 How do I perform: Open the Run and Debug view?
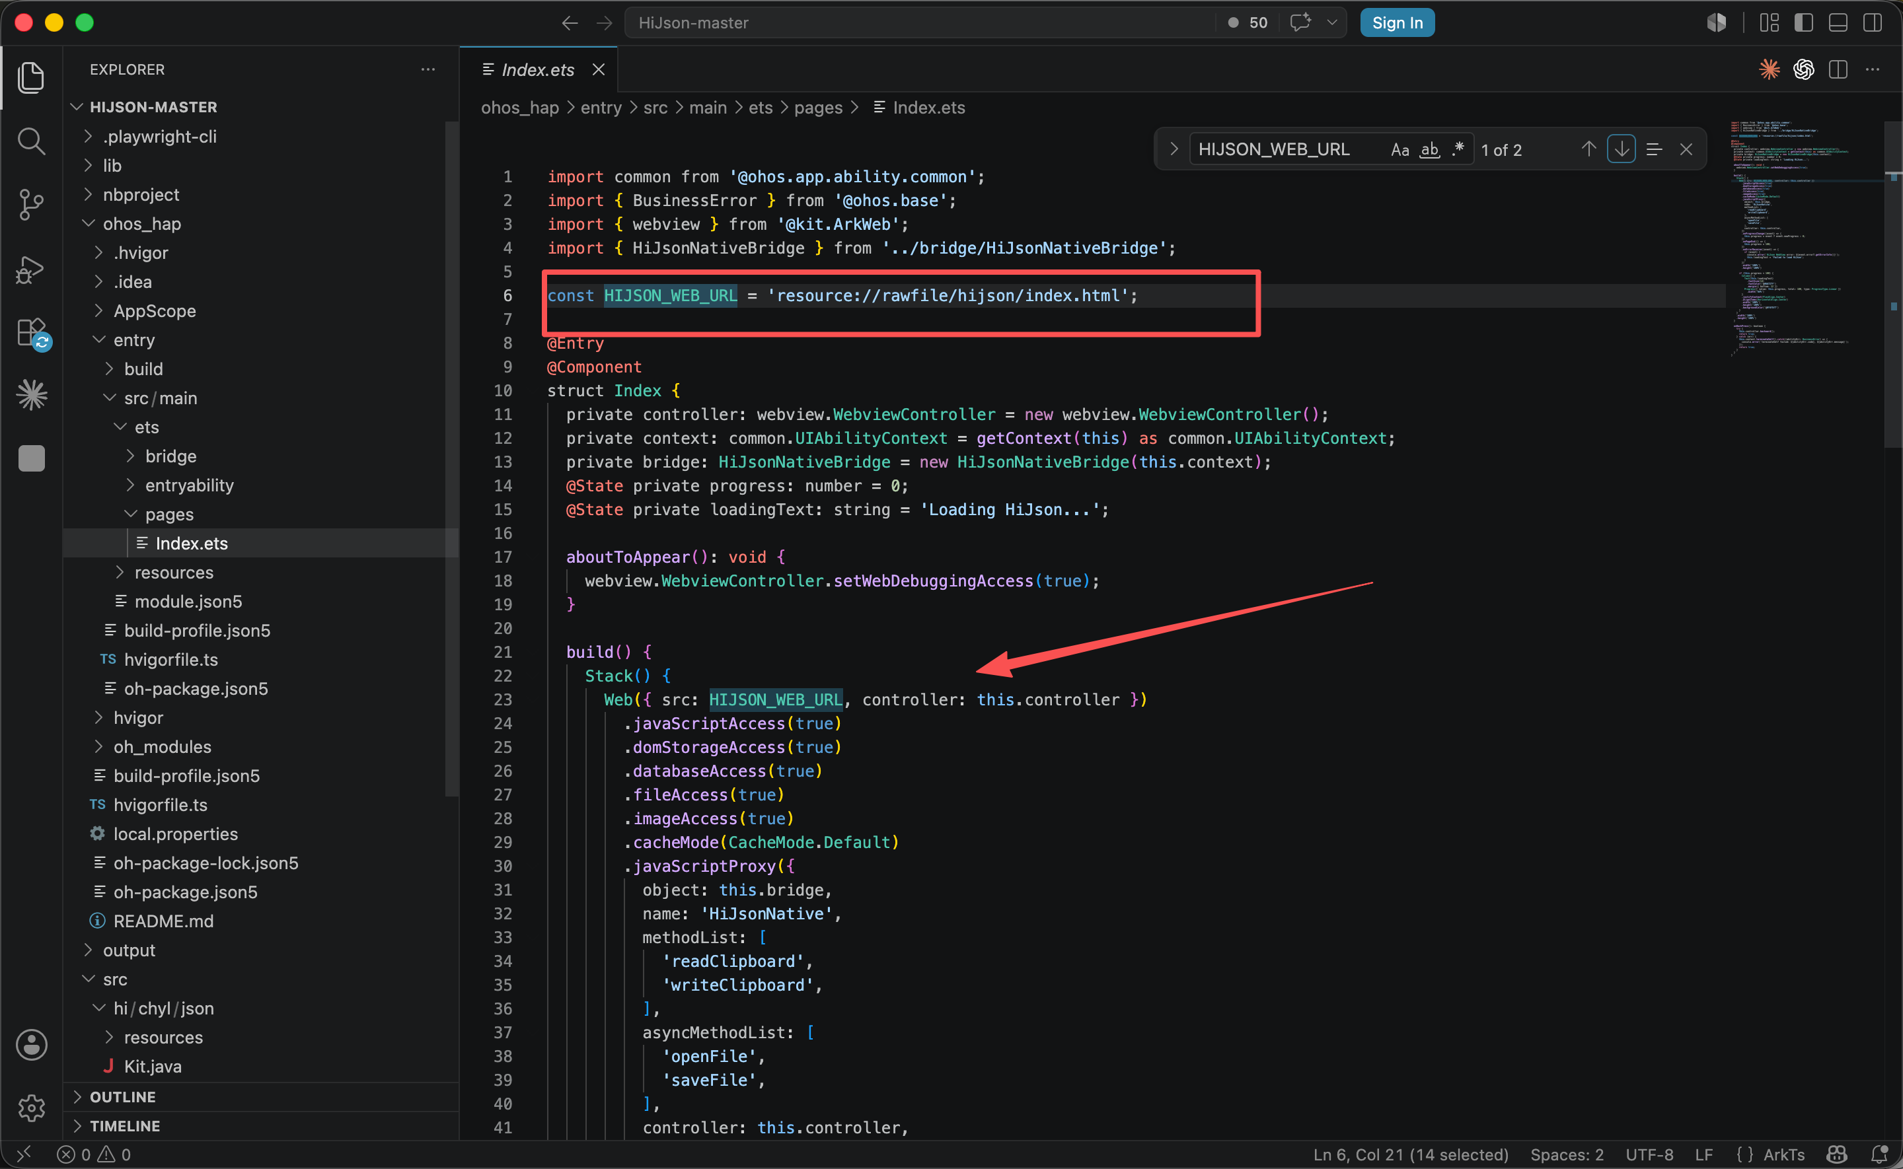(x=31, y=269)
